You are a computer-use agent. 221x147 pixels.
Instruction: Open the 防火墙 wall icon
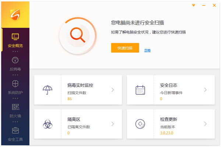[15, 107]
